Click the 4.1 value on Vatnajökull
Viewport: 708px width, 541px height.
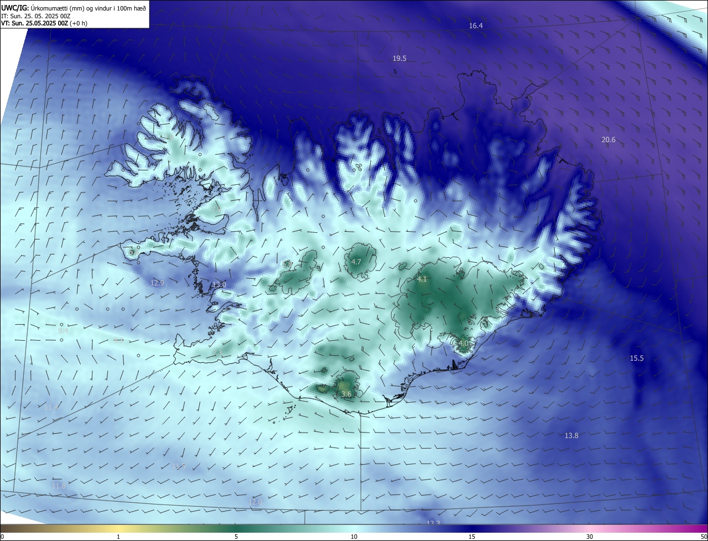coord(422,279)
